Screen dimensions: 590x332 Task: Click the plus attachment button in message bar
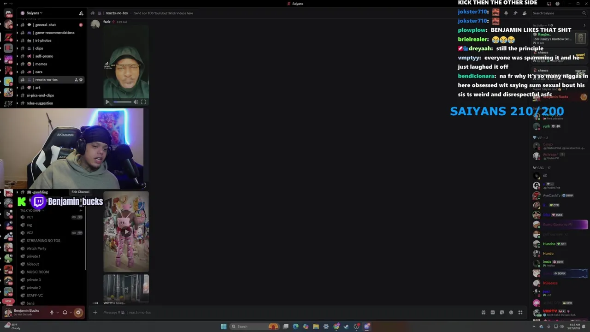click(x=95, y=312)
